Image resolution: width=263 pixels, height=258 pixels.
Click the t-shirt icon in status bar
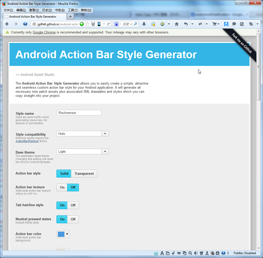pyautogui.click(x=201, y=253)
